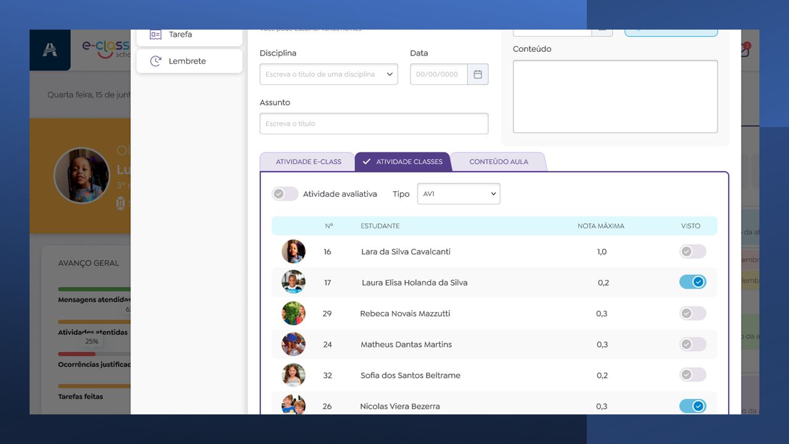Click the 25% progress tooltip
The image size is (789, 444).
pos(92,341)
